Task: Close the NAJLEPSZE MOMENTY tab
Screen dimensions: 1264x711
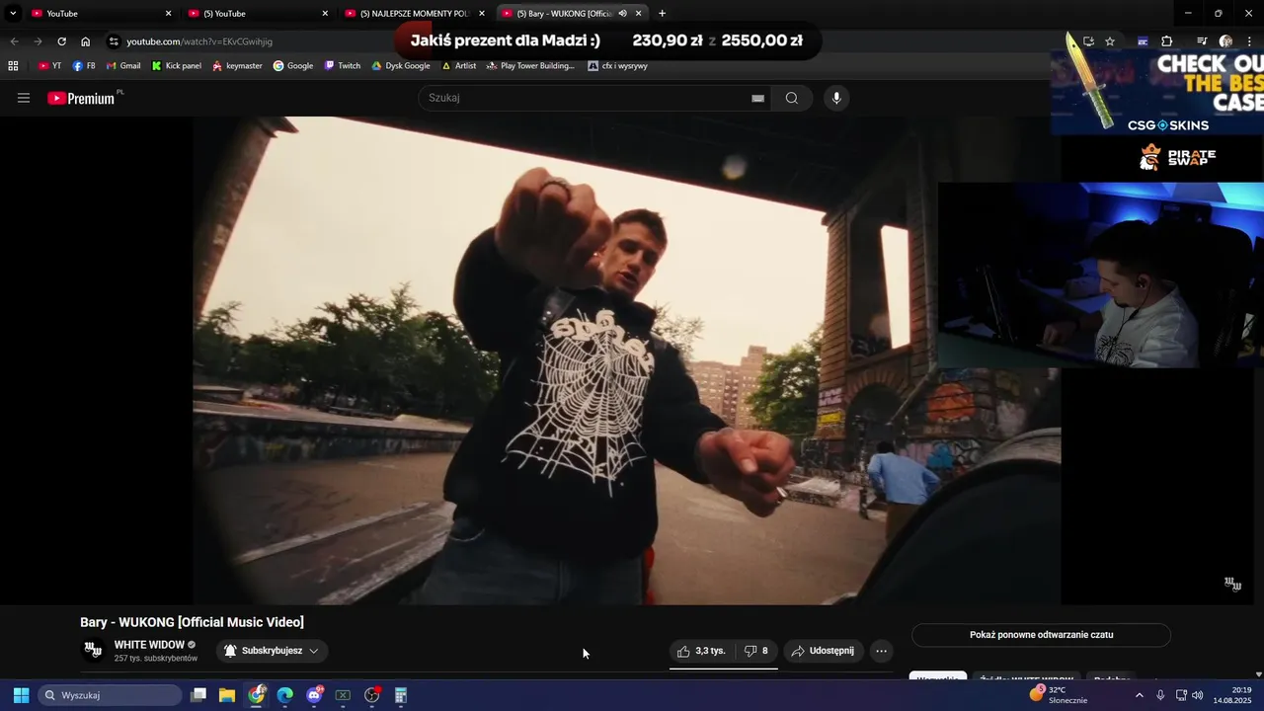Action: click(482, 14)
